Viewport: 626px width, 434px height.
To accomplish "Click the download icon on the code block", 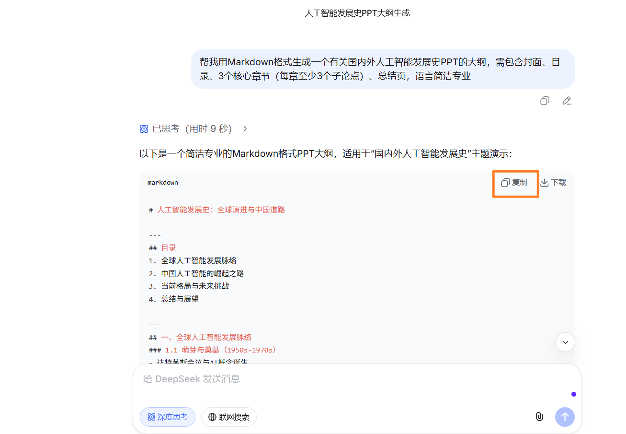I will [x=544, y=183].
